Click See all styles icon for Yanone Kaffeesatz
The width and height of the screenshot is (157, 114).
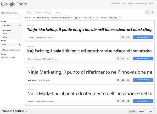[x=118, y=58]
